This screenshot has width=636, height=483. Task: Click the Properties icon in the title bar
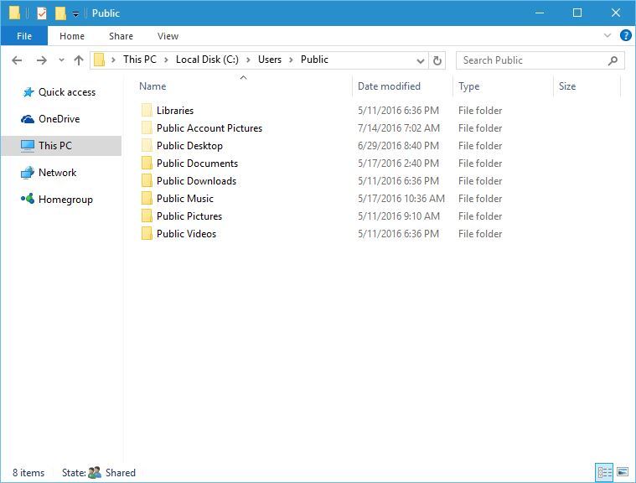[x=42, y=13]
